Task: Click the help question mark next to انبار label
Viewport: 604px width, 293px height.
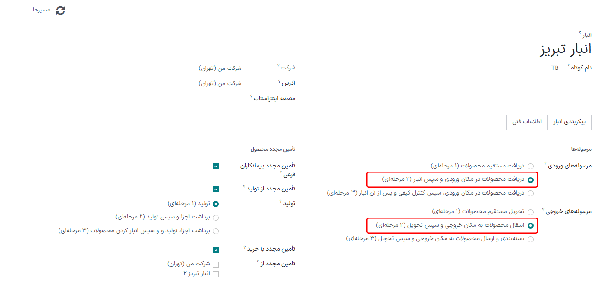Action: coord(580,34)
